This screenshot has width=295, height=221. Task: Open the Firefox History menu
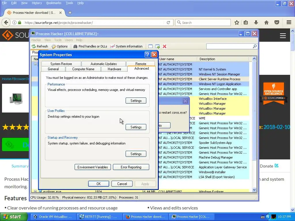tap(37, 3)
